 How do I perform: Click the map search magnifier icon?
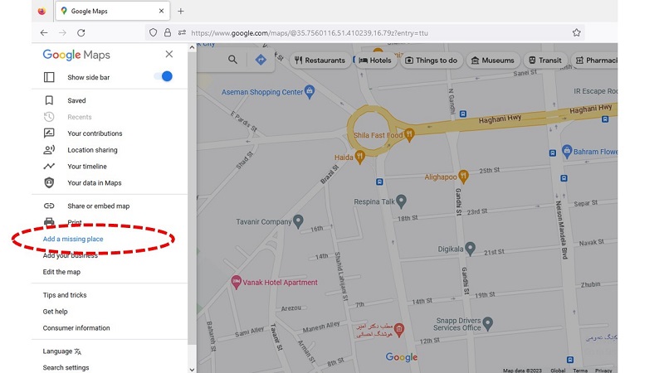click(232, 60)
